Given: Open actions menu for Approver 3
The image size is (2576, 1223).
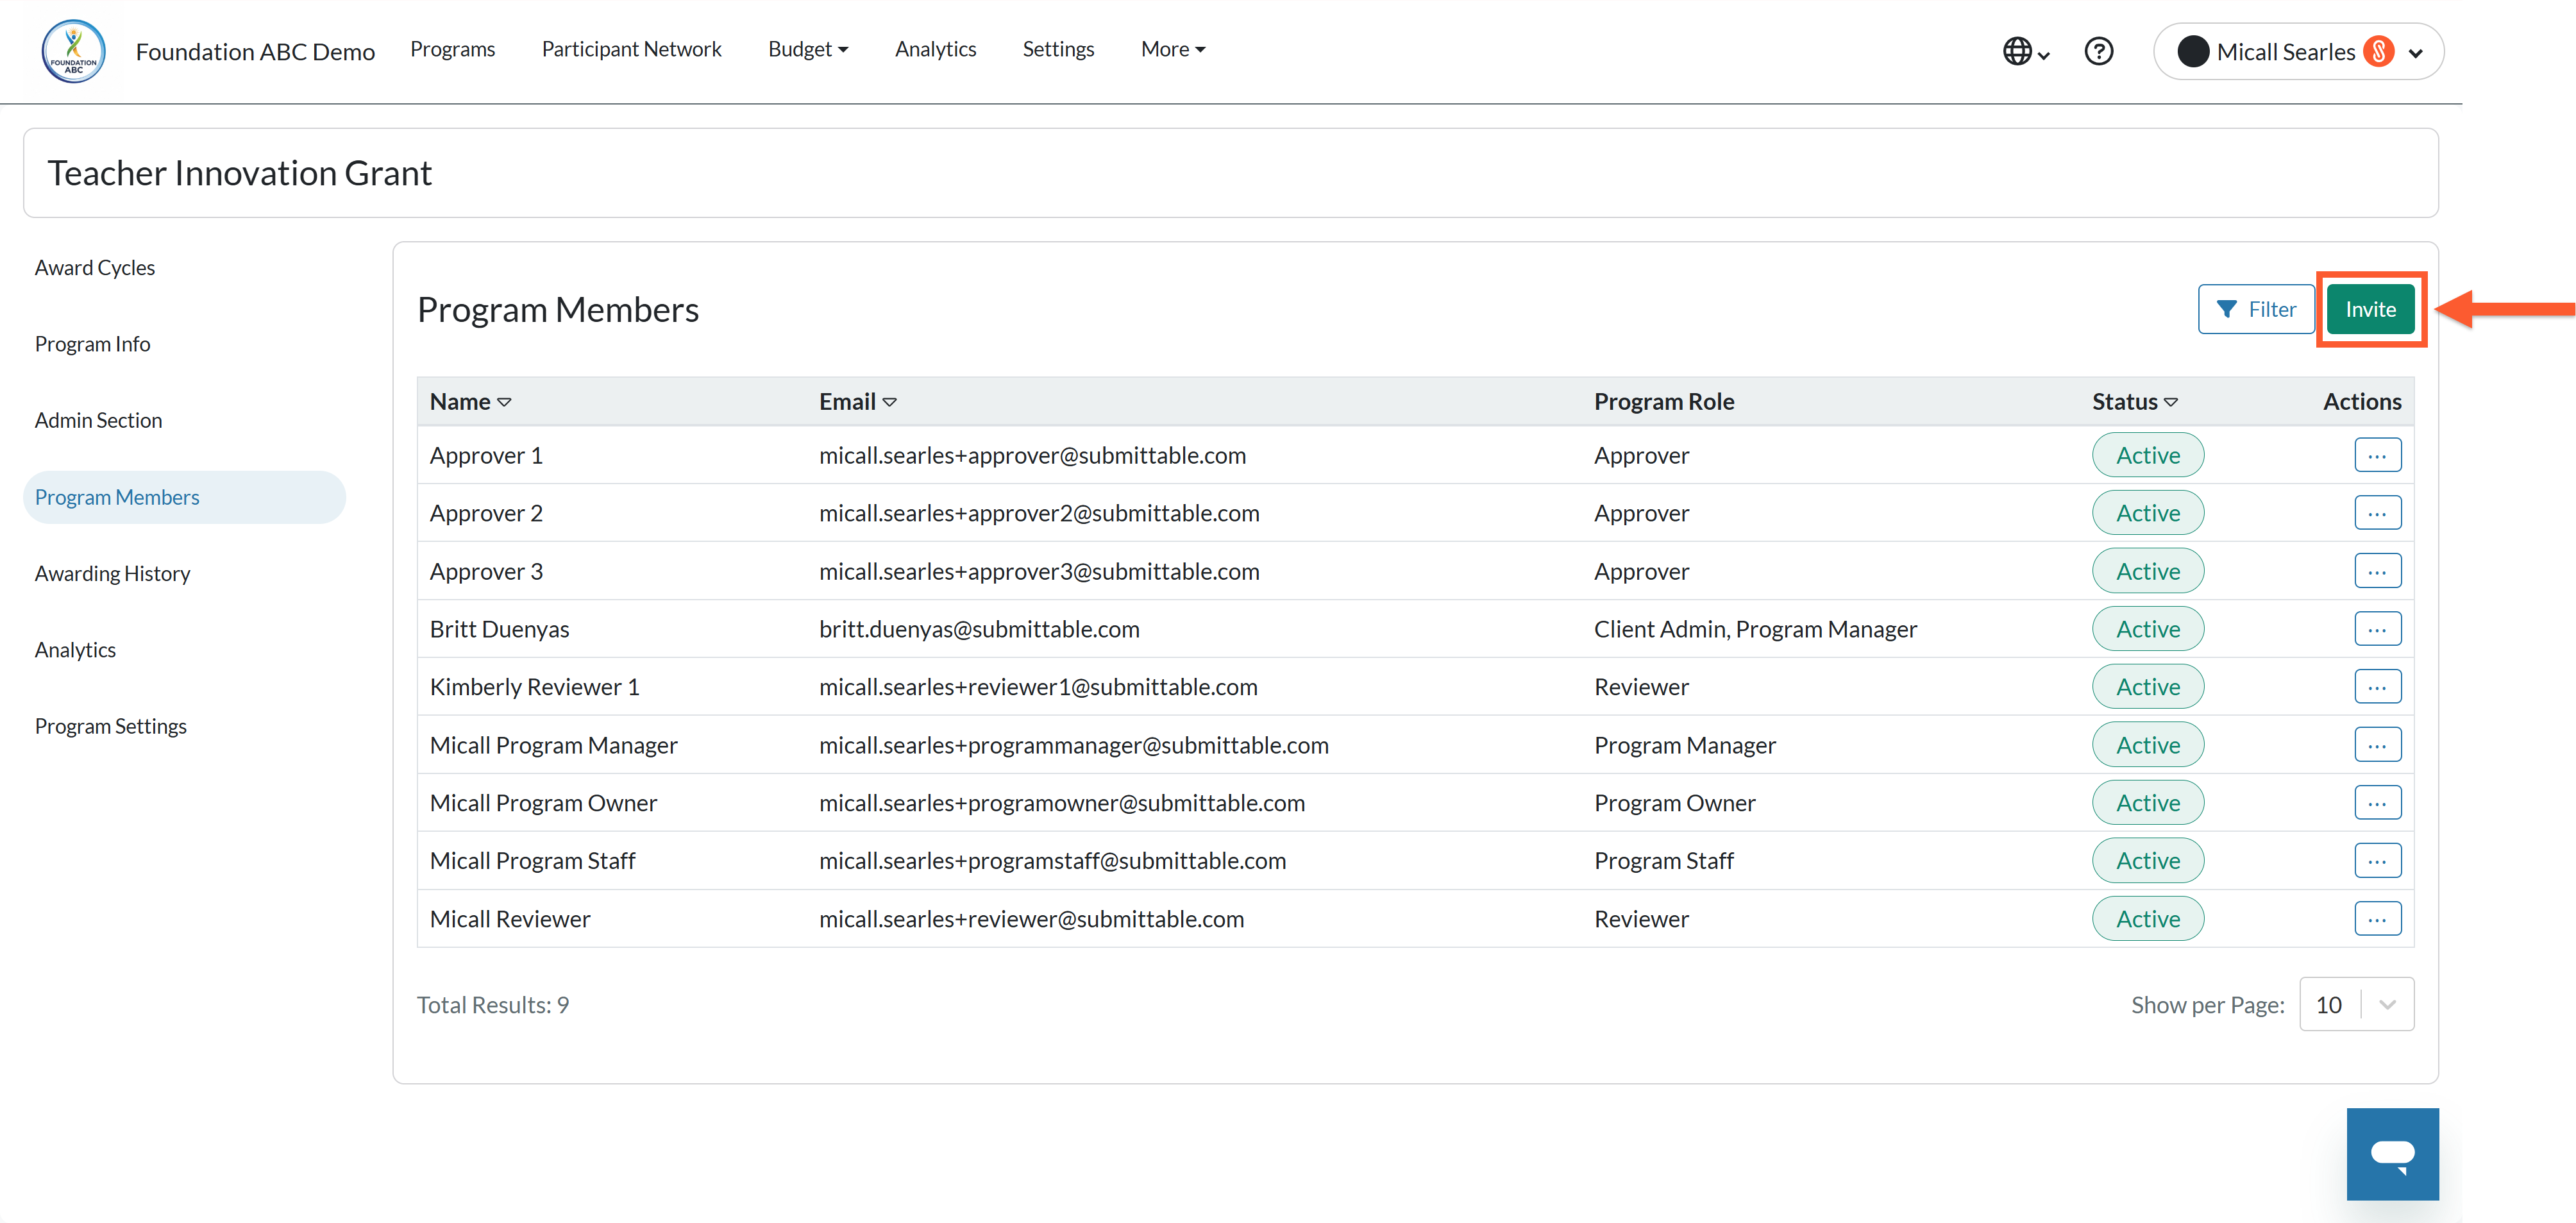Looking at the screenshot, I should (x=2377, y=572).
